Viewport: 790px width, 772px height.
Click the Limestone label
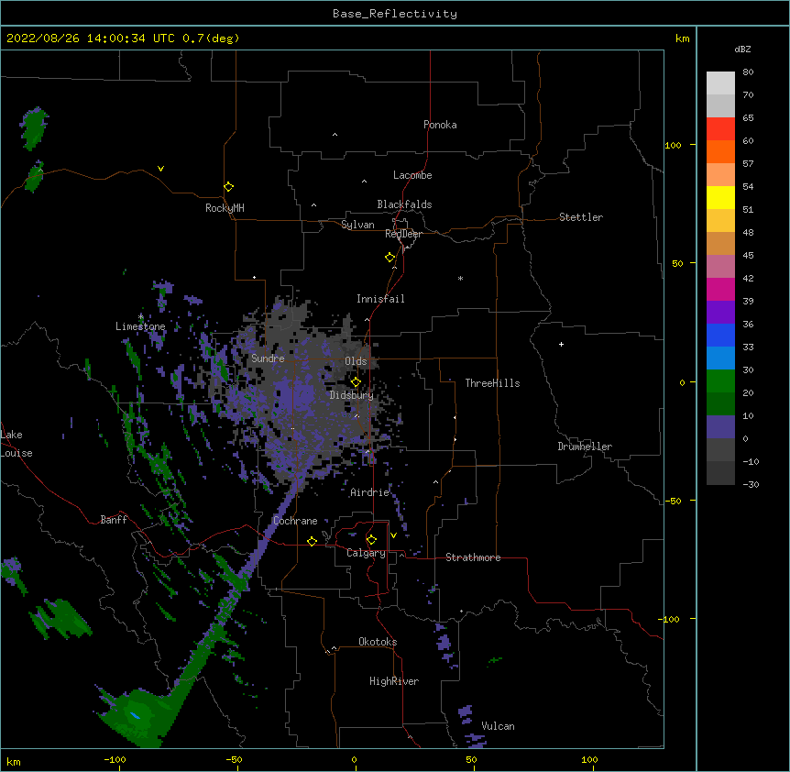pyautogui.click(x=140, y=326)
